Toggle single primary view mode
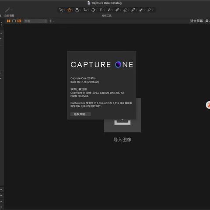 click(14, 21)
